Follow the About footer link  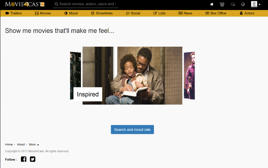tap(21, 144)
